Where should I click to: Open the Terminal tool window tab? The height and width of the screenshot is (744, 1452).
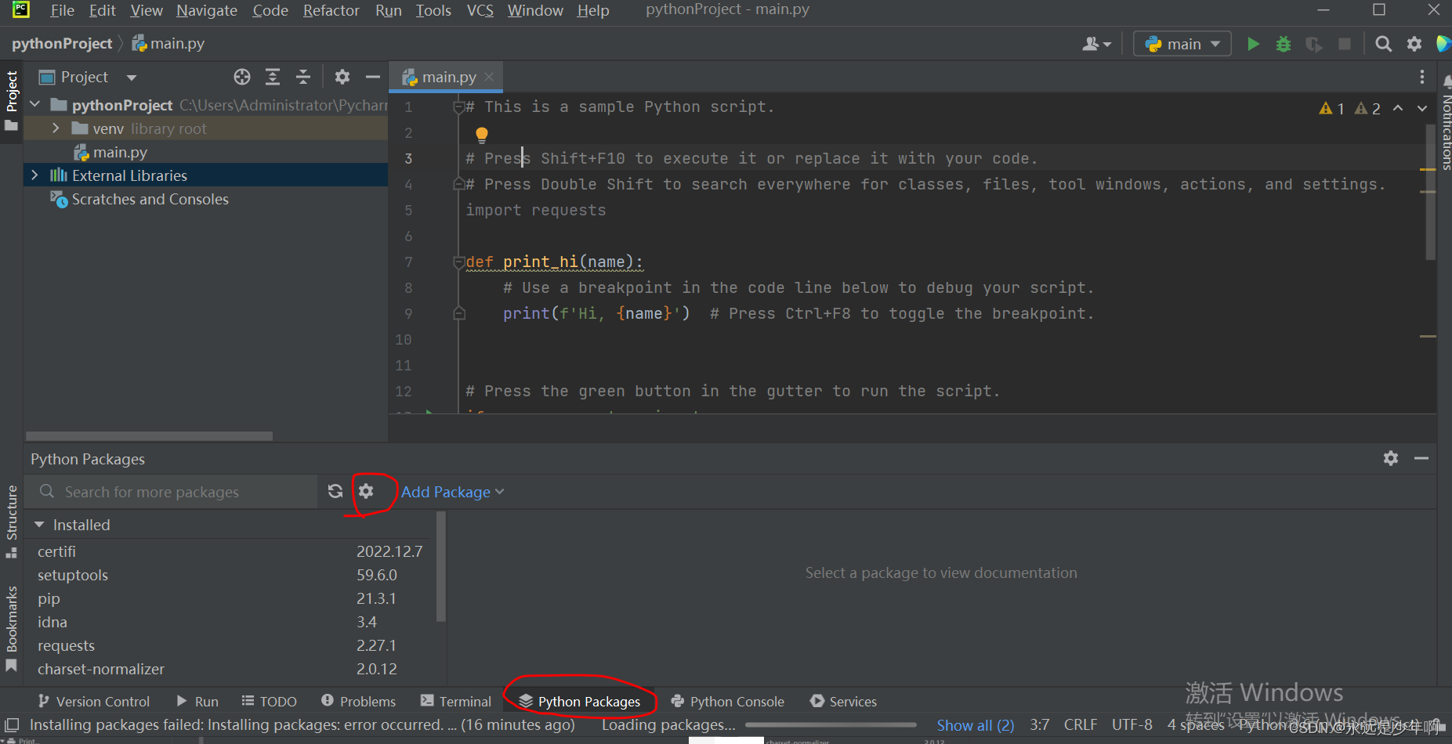pos(456,701)
